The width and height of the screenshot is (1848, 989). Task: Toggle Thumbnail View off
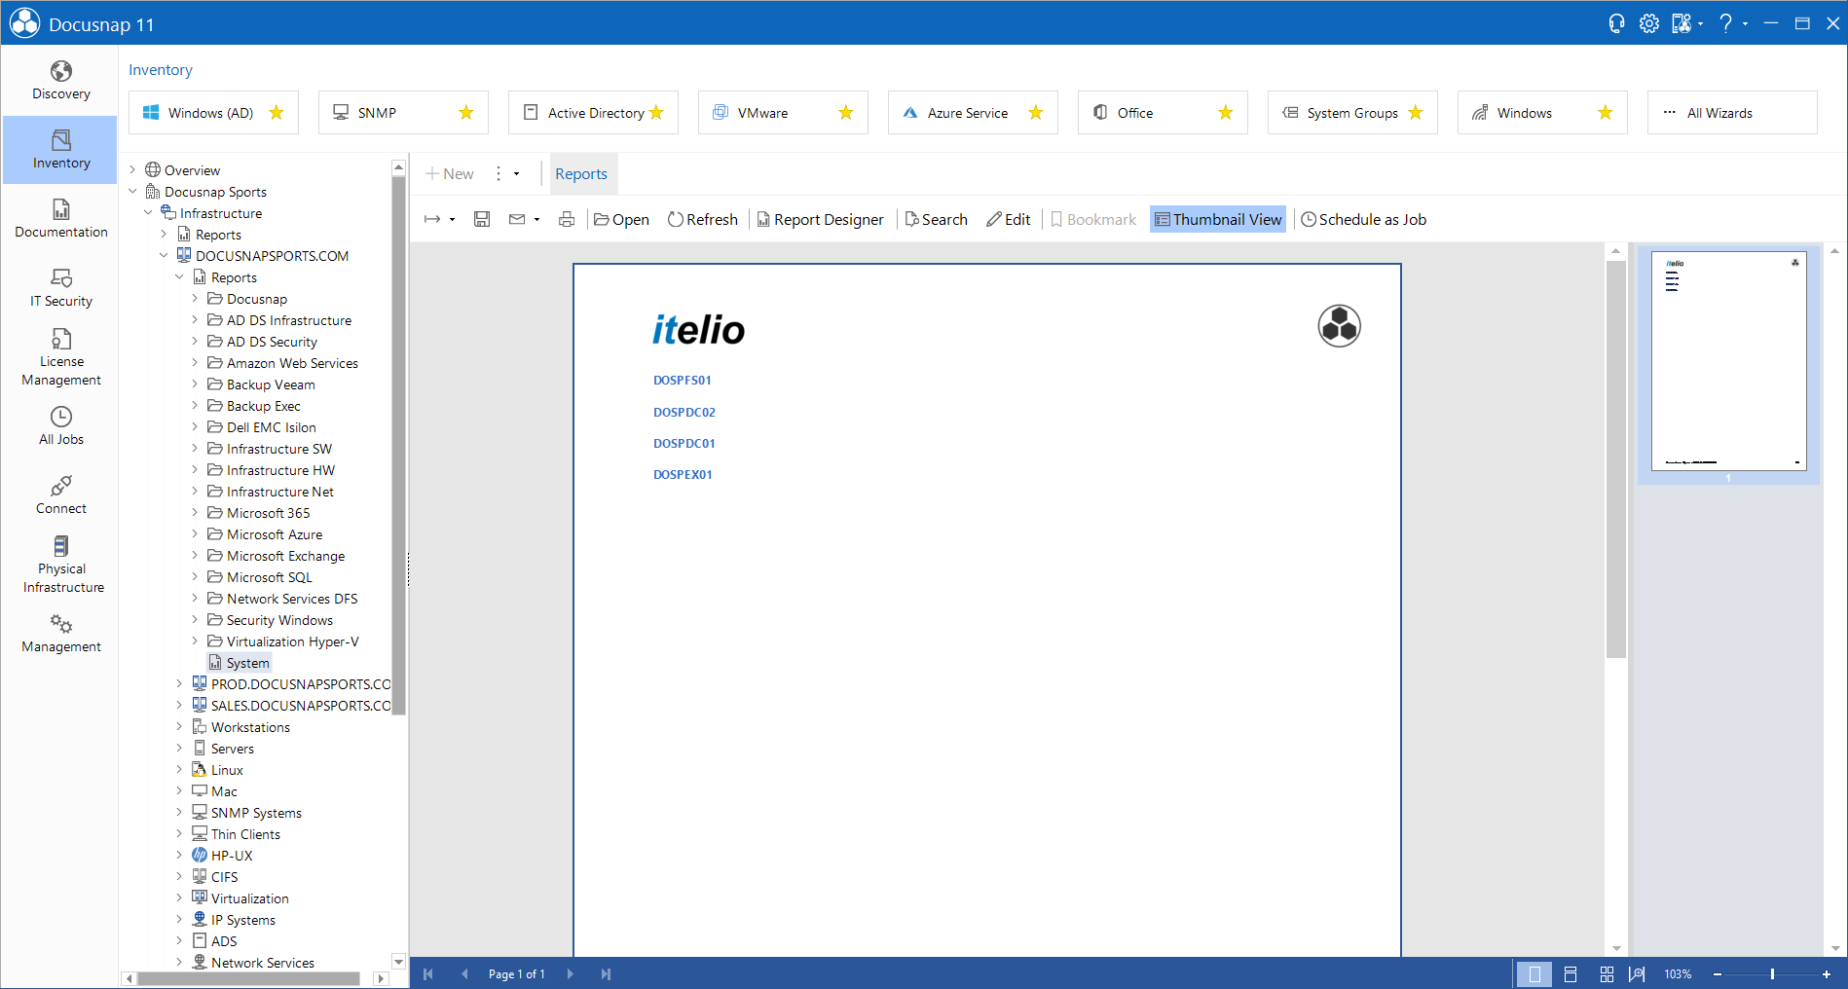click(1217, 219)
